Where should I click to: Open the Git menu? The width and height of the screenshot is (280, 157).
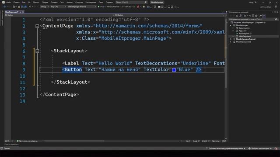tap(29, 2)
